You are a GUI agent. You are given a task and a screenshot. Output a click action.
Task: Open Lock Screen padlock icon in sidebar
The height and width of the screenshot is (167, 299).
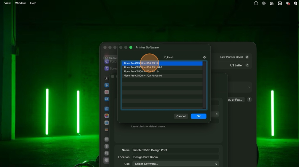[x=107, y=78]
